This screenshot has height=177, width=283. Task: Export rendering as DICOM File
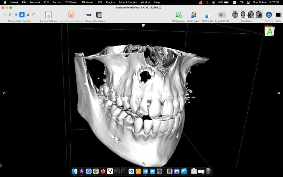pos(207,15)
